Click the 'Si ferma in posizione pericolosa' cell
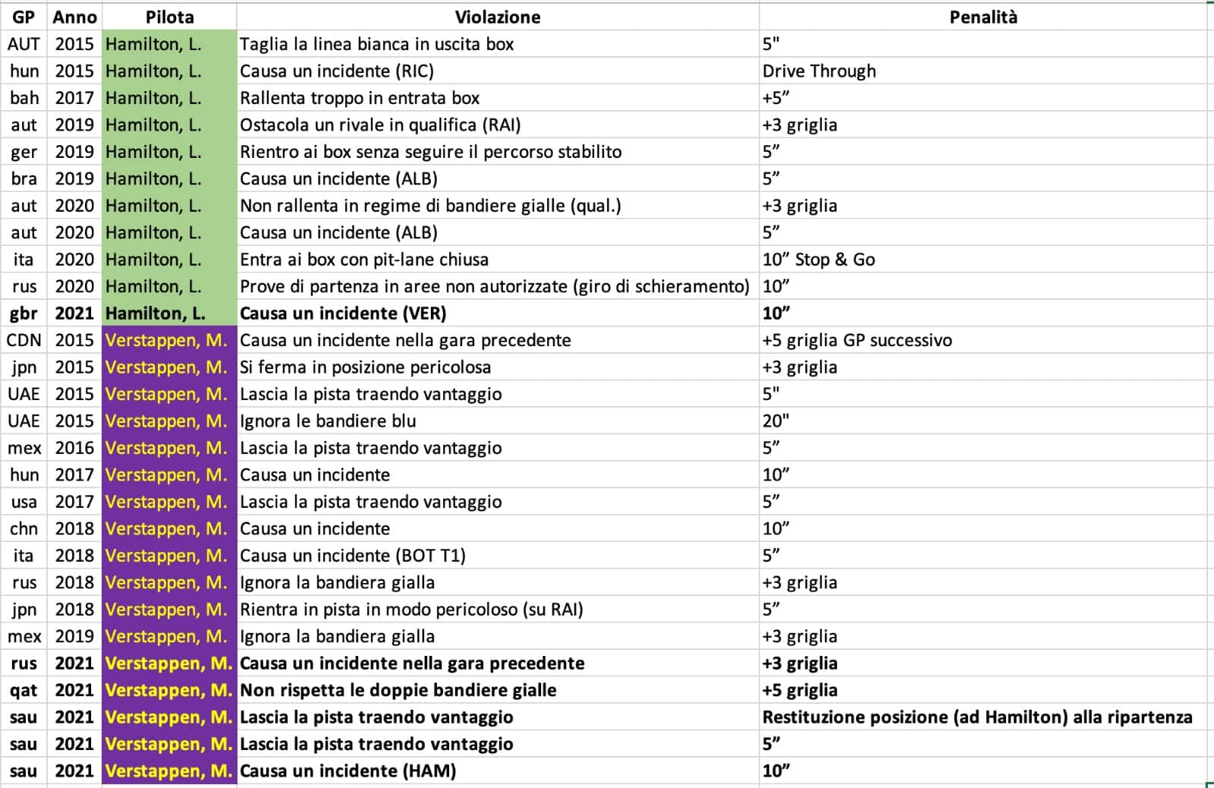 (x=365, y=367)
